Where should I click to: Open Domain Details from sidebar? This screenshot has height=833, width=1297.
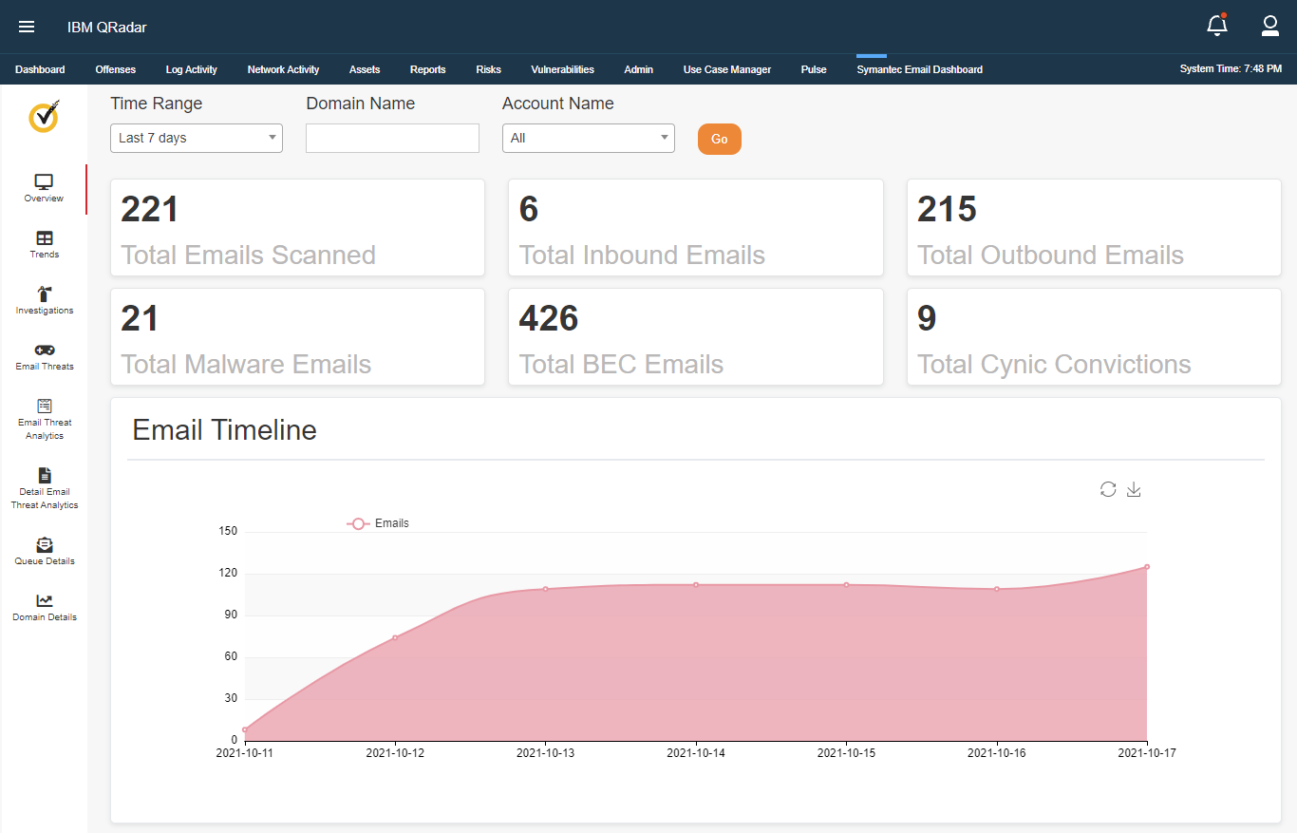[x=44, y=606]
